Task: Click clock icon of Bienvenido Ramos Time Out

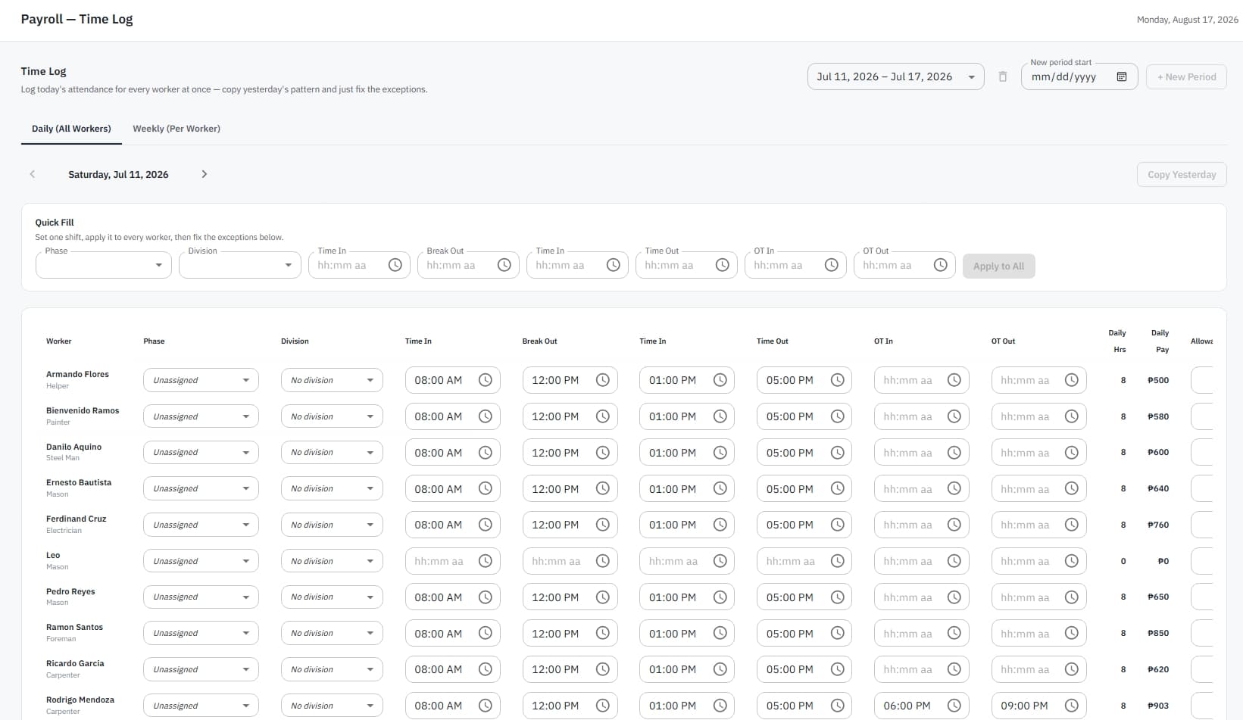Action: pos(838,416)
